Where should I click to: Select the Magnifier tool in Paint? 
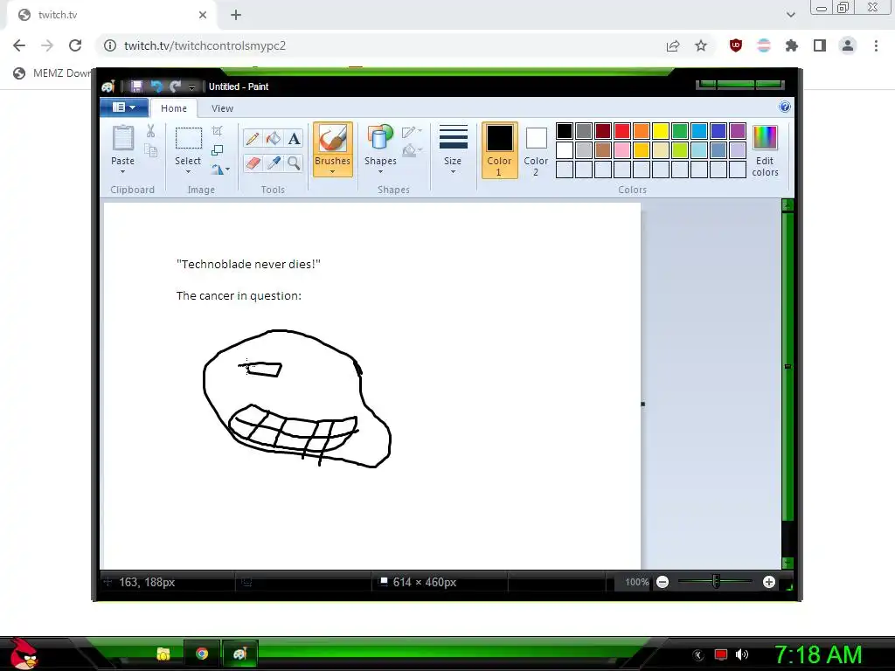(294, 163)
